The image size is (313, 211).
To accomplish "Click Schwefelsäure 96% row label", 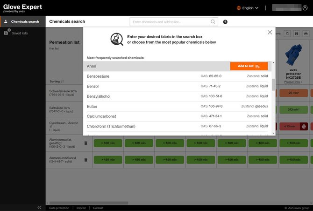I will click(63, 93).
